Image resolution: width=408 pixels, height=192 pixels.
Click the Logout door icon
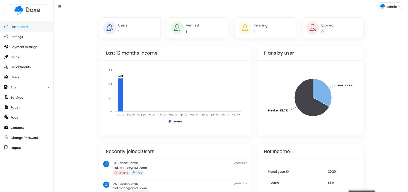pyautogui.click(x=6, y=147)
